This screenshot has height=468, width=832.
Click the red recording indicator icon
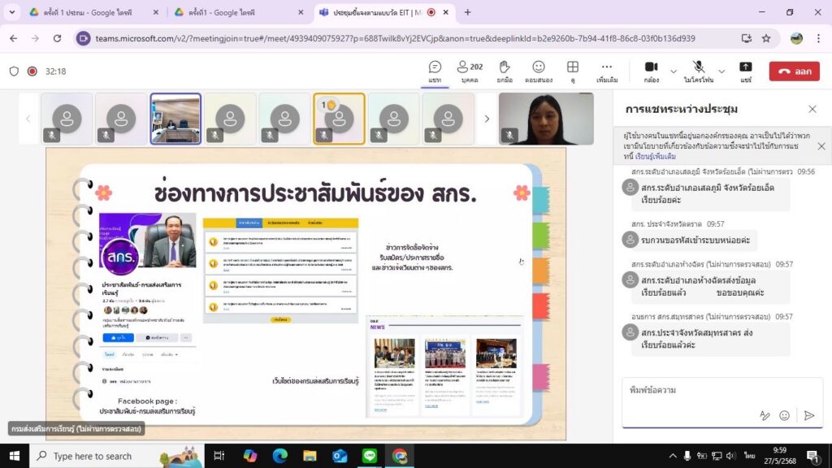[32, 71]
